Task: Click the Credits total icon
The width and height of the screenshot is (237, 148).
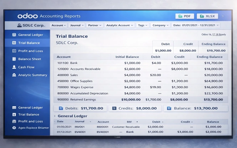Action: pos(114,108)
